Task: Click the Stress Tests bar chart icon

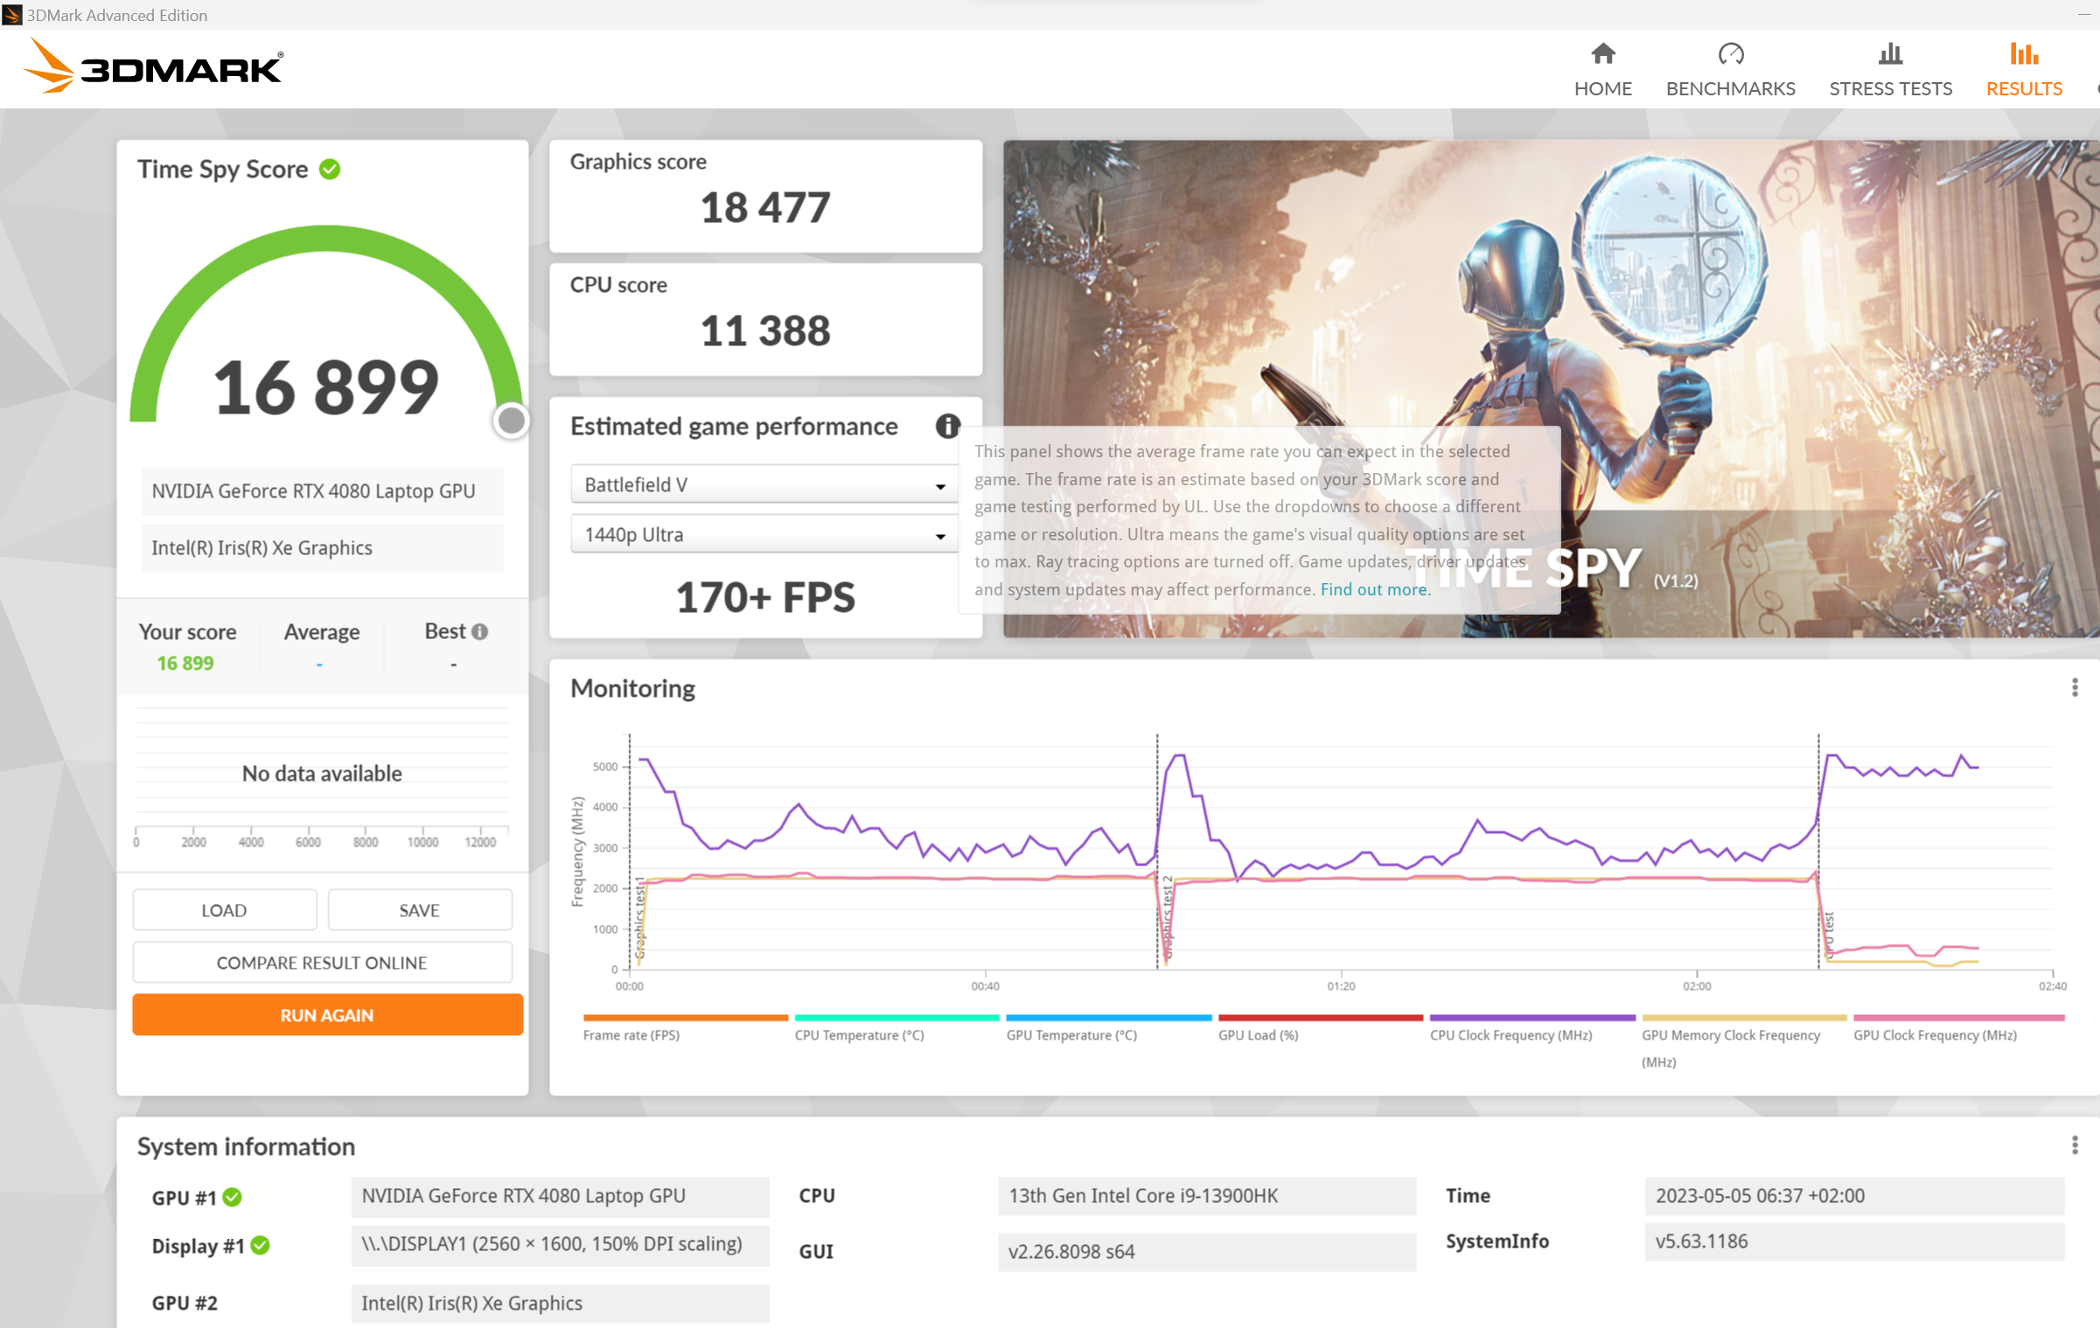Action: [1890, 55]
